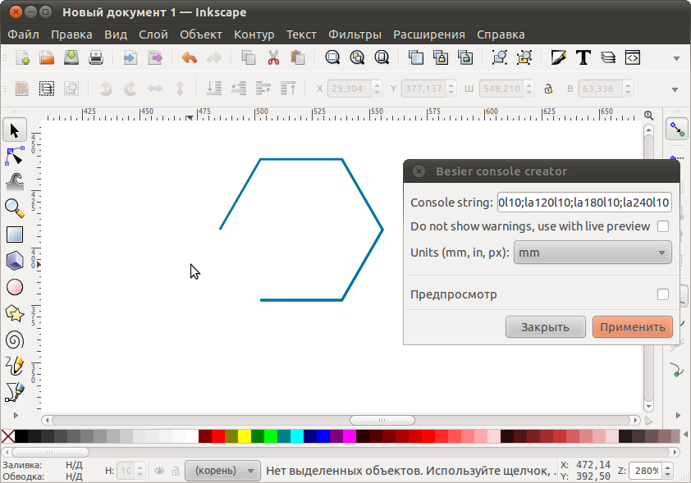Open the Text tool dialog icon
The image size is (691, 483).
tap(583, 57)
